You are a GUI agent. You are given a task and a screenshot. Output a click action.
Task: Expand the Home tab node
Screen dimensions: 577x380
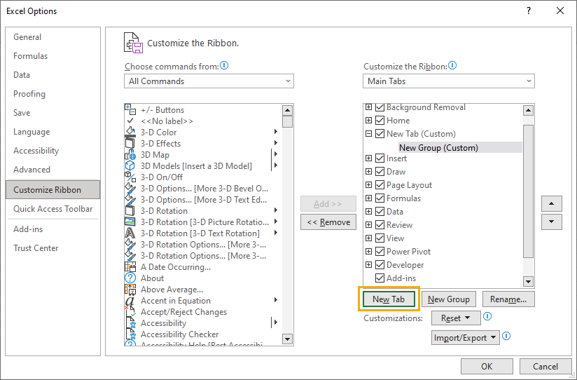tap(369, 121)
